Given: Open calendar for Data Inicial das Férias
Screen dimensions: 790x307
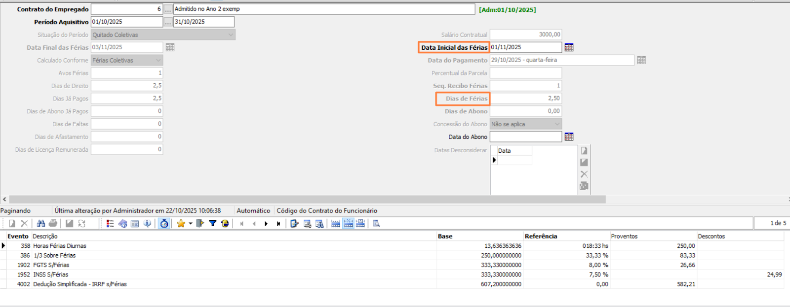Looking at the screenshot, I should [569, 47].
